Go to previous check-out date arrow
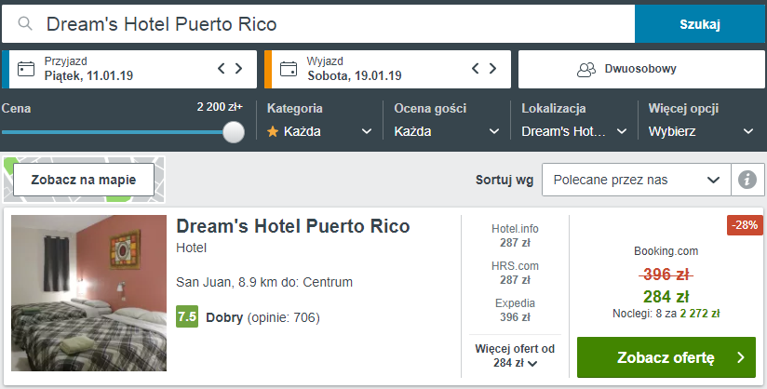This screenshot has width=767, height=389. click(477, 68)
